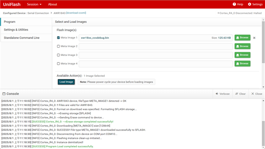The image size is (265, 149).
Task: Click the Meta Image 2 file field
Action: [156, 46]
